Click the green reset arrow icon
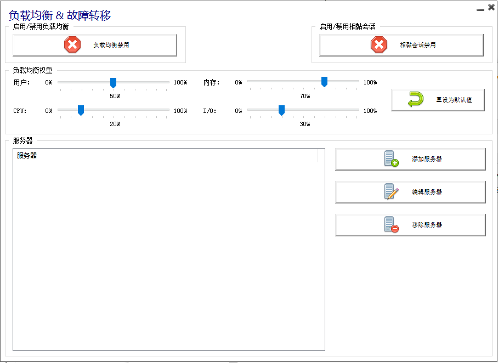Viewport: 498px width, 363px height. tap(416, 100)
